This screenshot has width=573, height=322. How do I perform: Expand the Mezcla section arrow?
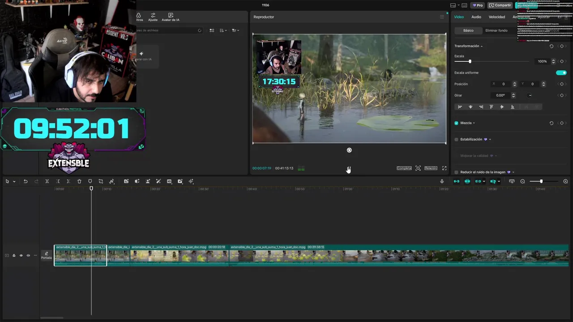click(x=474, y=123)
